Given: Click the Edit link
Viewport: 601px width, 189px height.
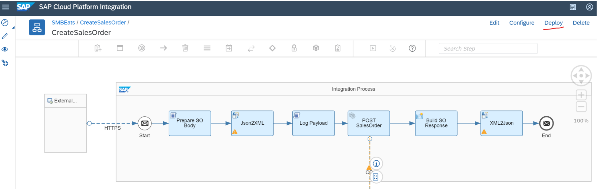Looking at the screenshot, I should (x=494, y=23).
